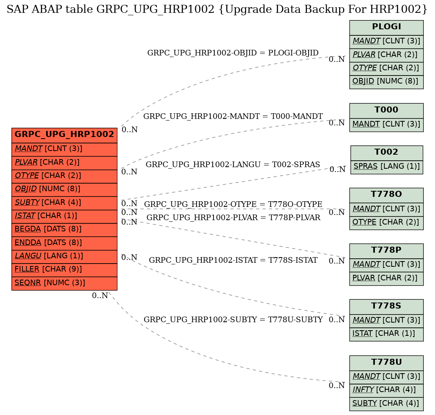Select MANDT field in T778O table
435x415 pixels.
(x=386, y=209)
